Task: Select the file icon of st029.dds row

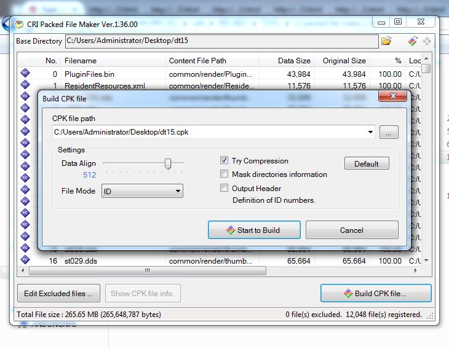Action: (x=25, y=260)
